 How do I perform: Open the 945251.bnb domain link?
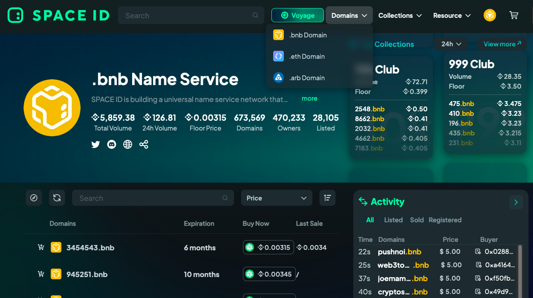point(87,274)
